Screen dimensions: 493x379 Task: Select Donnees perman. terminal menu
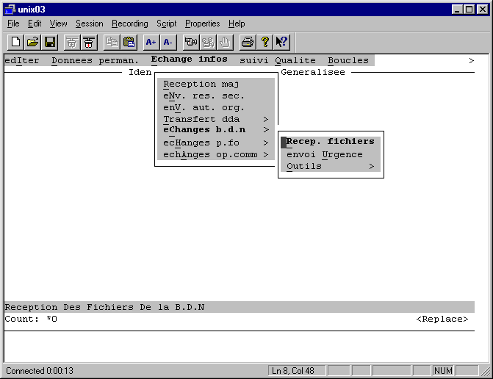[95, 60]
